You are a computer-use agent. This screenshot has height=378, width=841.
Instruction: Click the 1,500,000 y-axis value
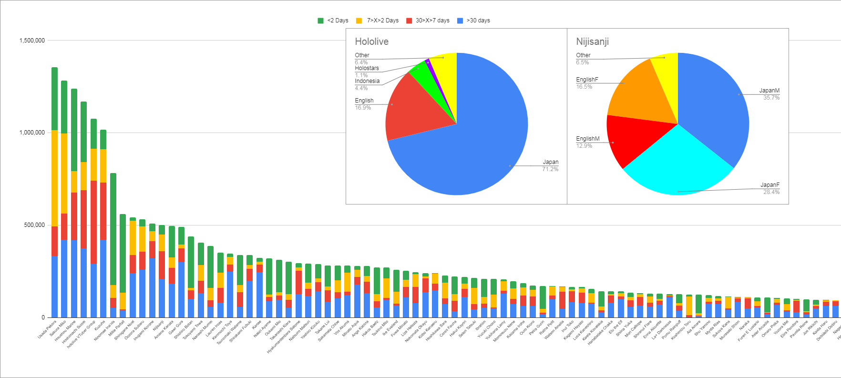(x=32, y=41)
